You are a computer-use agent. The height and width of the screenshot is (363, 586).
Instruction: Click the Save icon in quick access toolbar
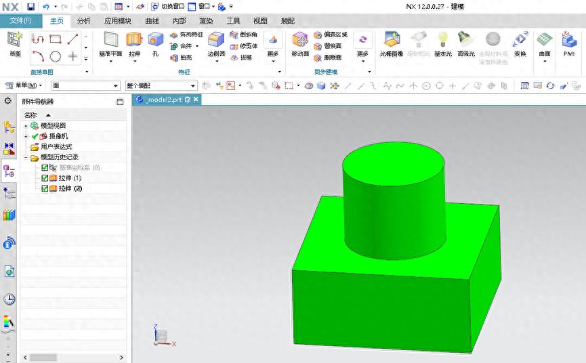pos(30,7)
